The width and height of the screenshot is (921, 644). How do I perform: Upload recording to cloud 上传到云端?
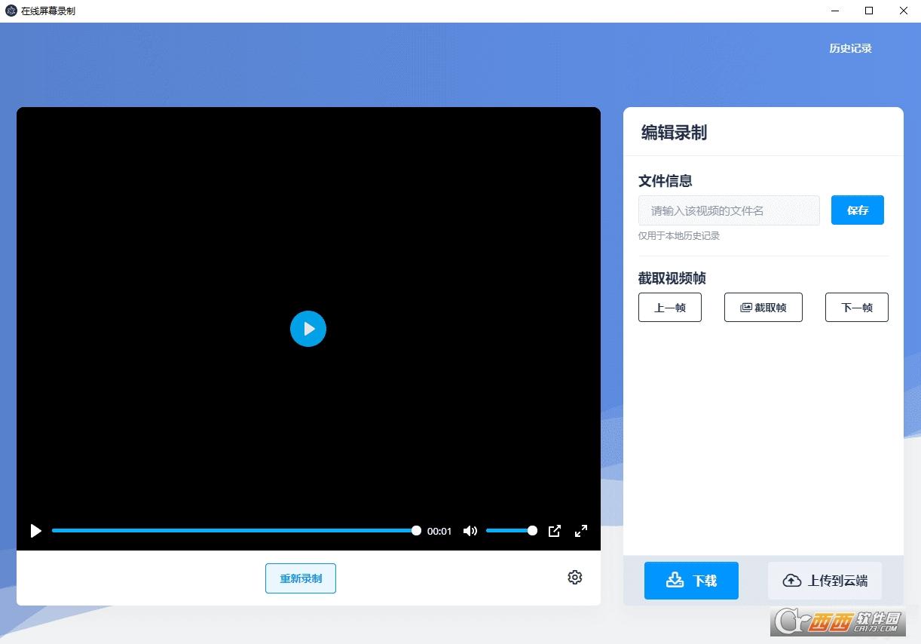coord(825,581)
